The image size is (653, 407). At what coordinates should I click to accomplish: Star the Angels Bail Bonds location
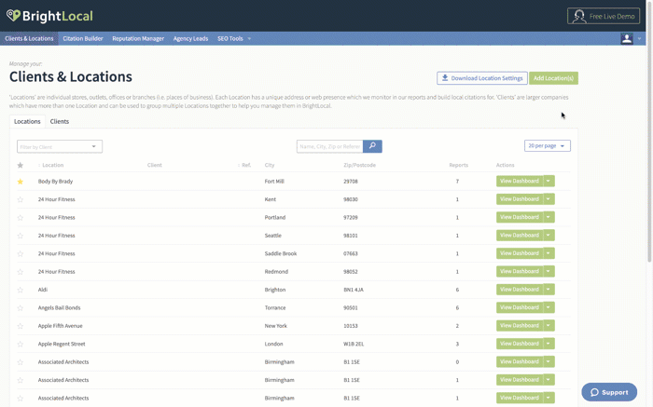coord(20,307)
